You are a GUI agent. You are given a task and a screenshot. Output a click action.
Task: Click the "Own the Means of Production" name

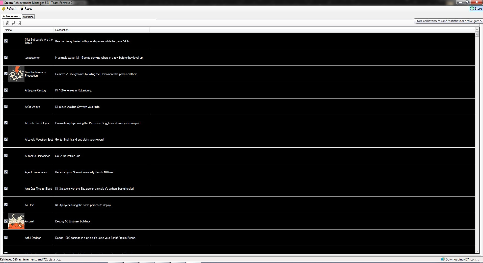pos(36,74)
